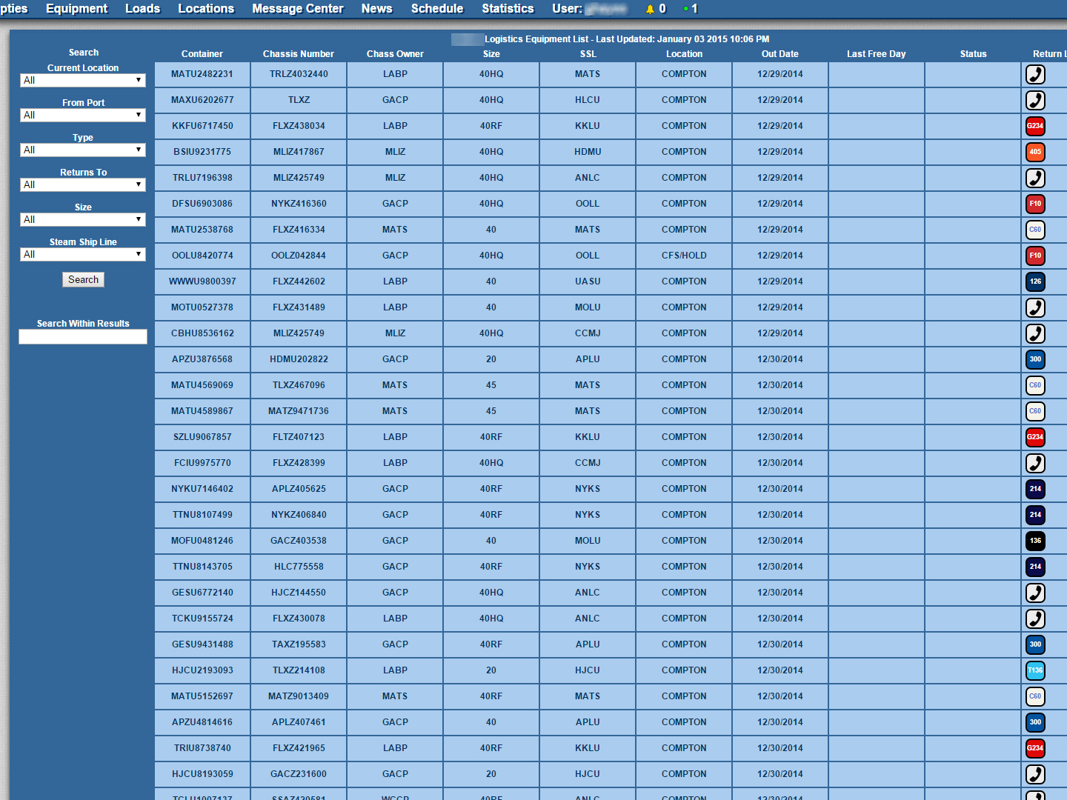Open the Loads menu
The height and width of the screenshot is (800, 1067).
coord(143,9)
